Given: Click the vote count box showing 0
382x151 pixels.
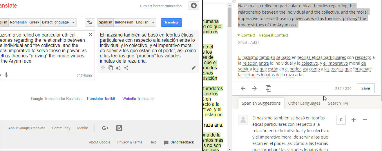Looking at the screenshot, I should point(341,120).
